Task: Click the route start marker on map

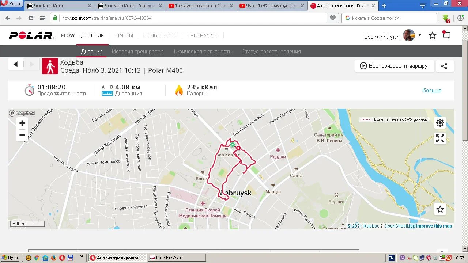Action: tap(232, 145)
